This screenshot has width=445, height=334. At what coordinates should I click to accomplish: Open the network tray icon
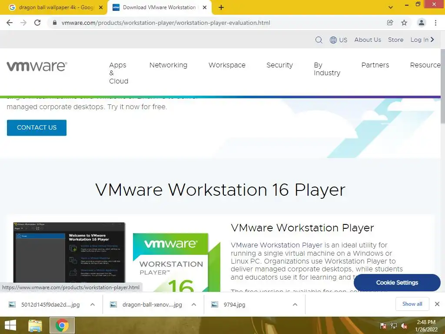[394, 325]
